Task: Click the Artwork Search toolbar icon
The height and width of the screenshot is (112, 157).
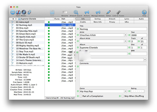Action: coord(76,12)
